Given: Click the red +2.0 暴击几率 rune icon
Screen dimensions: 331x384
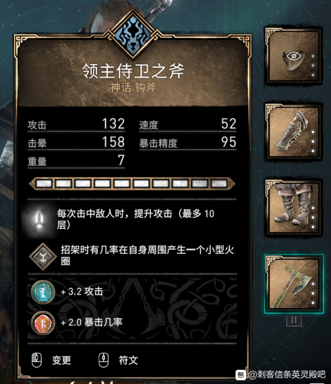Looking at the screenshot, I should click(x=43, y=323).
